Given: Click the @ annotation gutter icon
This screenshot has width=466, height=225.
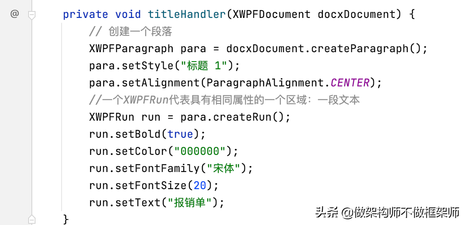Looking at the screenshot, I should (15, 14).
